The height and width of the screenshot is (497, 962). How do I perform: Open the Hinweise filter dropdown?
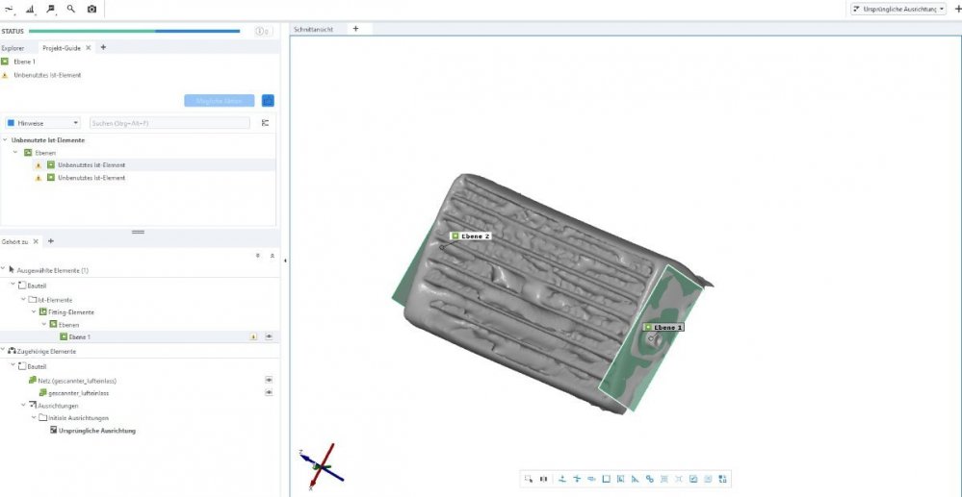tap(42, 123)
